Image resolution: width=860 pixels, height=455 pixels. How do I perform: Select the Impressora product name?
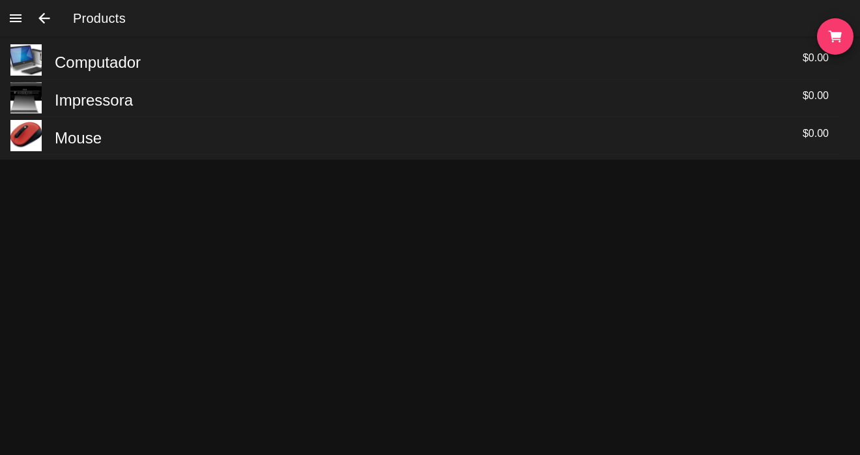click(94, 100)
